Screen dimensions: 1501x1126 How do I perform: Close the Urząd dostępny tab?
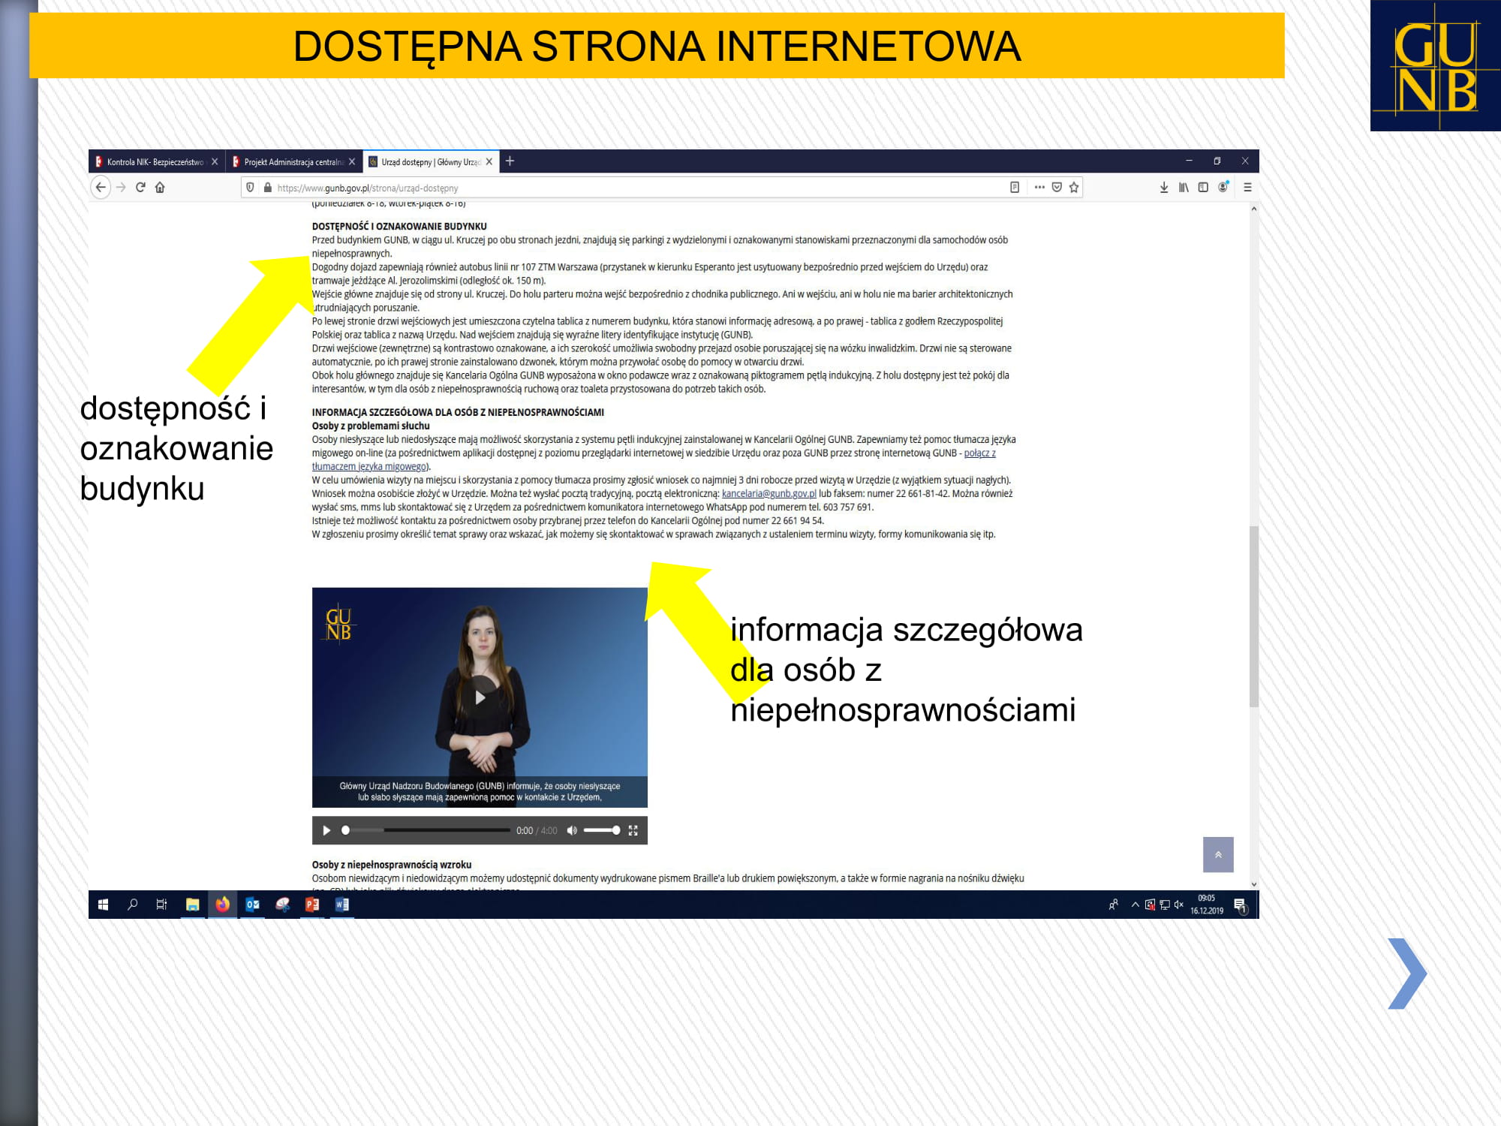pyautogui.click(x=489, y=161)
